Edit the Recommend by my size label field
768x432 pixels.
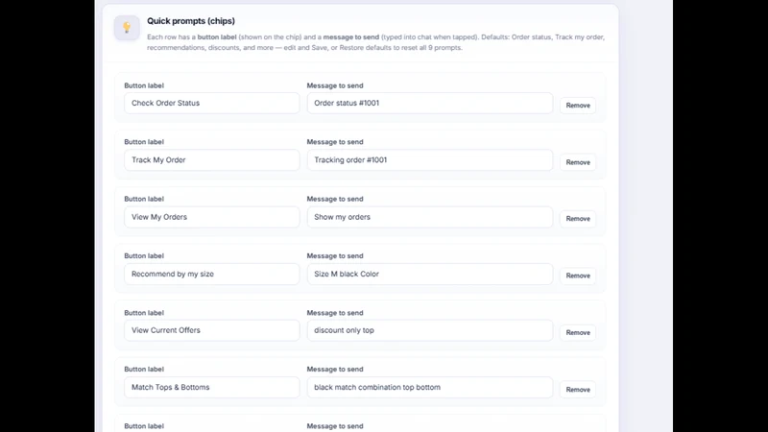pyautogui.click(x=211, y=274)
